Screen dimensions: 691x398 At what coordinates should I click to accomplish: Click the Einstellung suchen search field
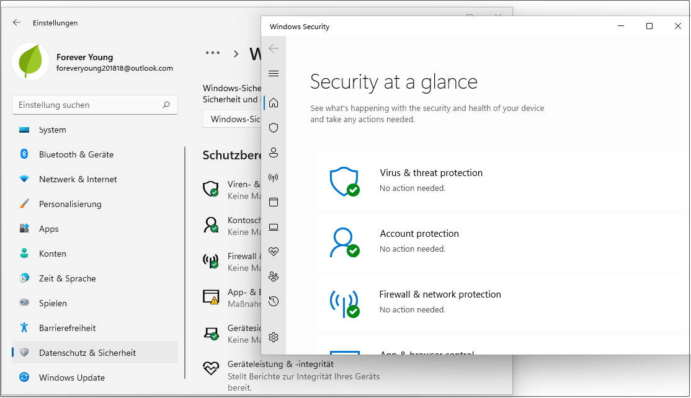(x=95, y=105)
